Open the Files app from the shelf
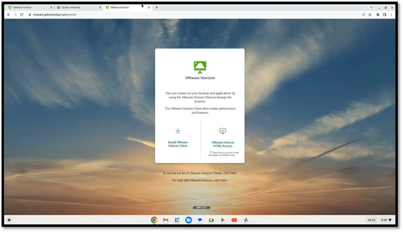The image size is (403, 232). click(x=189, y=220)
